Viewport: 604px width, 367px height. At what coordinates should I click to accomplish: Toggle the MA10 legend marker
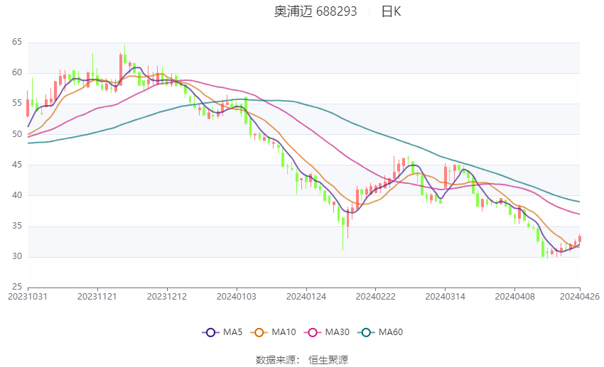pyautogui.click(x=259, y=332)
